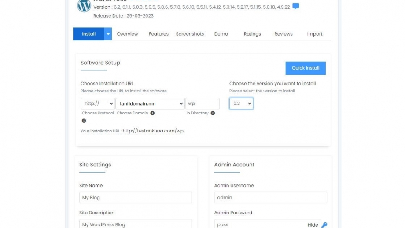The image size is (405, 228).
Task: Switch to the Overview tab
Action: click(127, 34)
